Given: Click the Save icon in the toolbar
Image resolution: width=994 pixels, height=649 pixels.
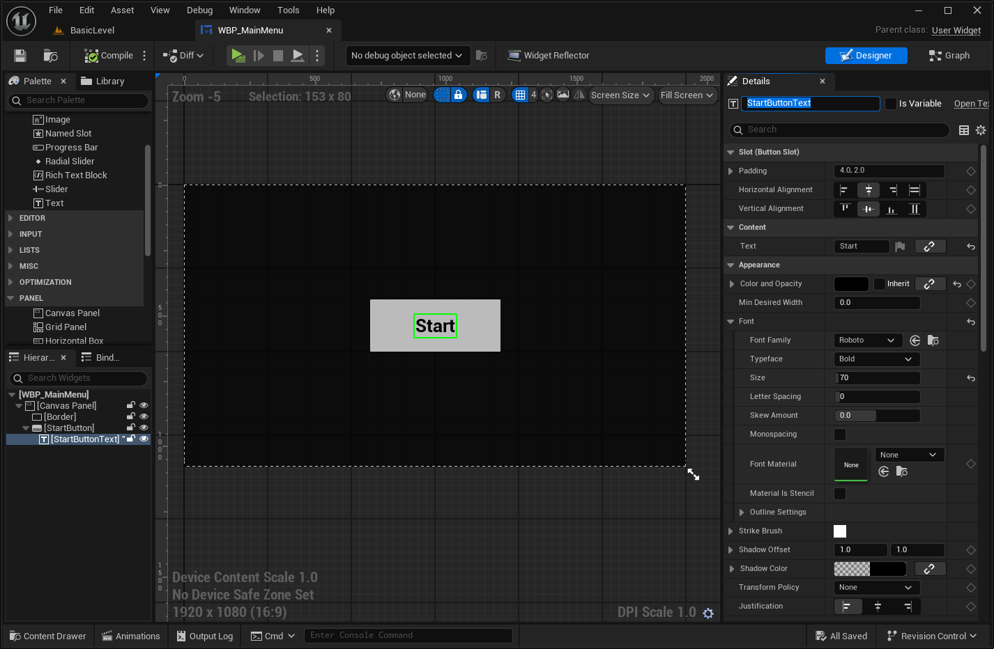Looking at the screenshot, I should 20,56.
